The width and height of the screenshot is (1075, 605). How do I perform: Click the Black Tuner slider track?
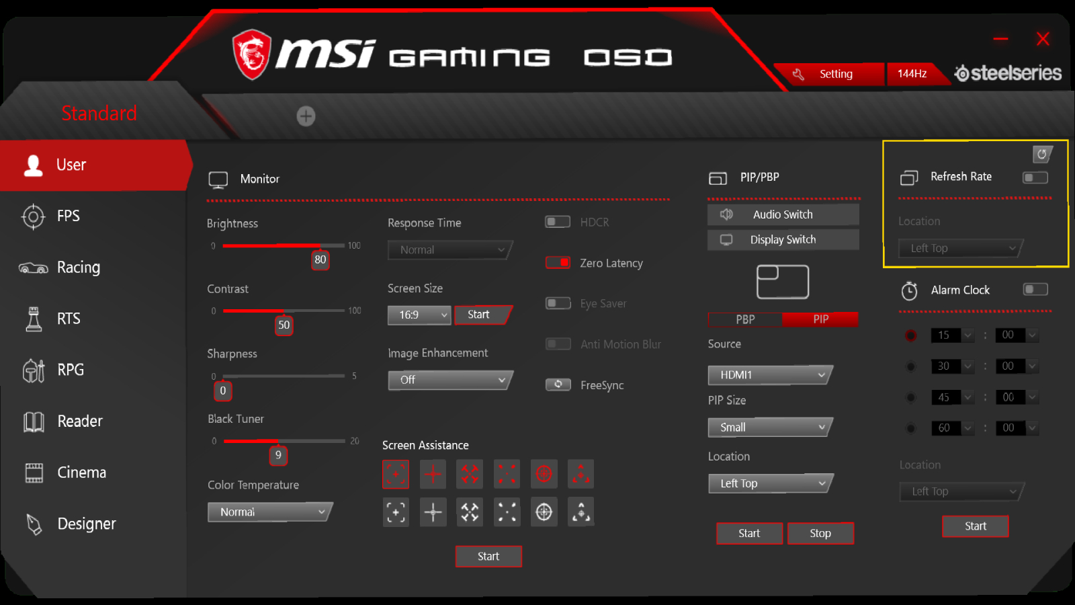(284, 441)
